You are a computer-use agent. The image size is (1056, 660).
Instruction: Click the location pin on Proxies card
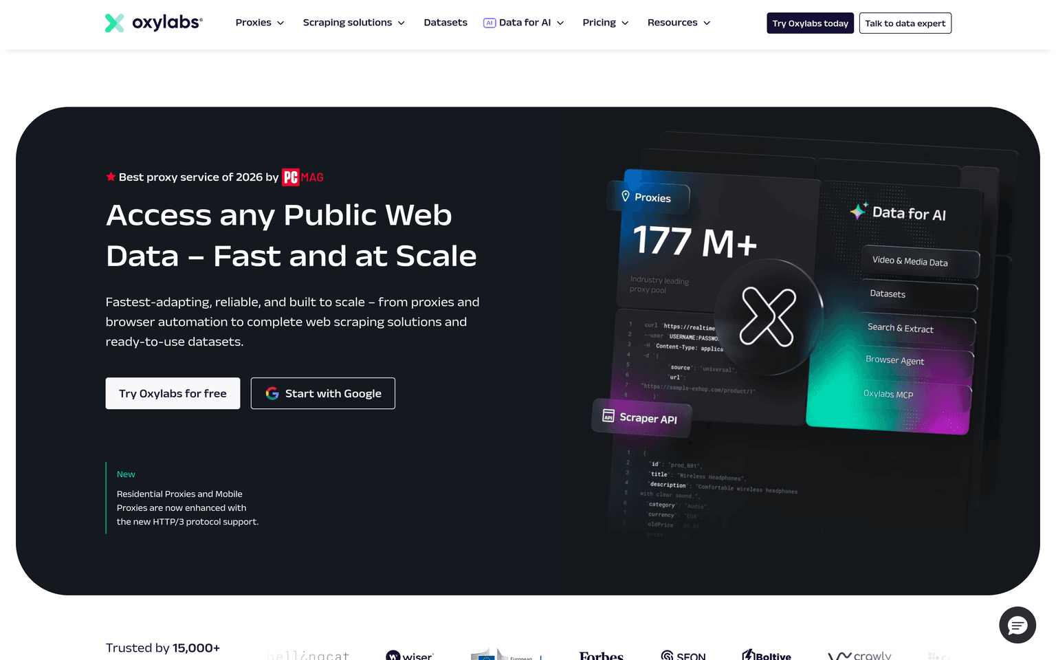[x=626, y=196]
